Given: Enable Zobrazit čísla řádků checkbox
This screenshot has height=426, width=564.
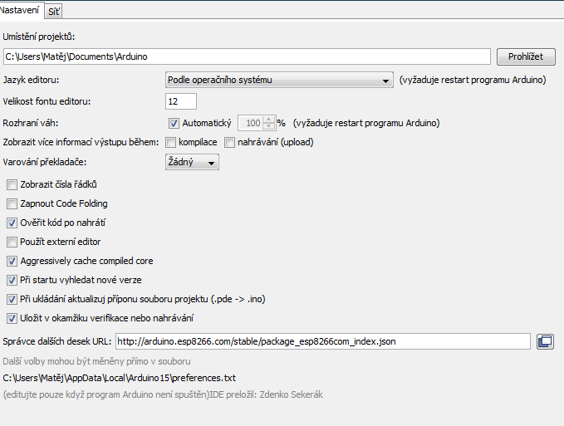Looking at the screenshot, I should (12, 184).
